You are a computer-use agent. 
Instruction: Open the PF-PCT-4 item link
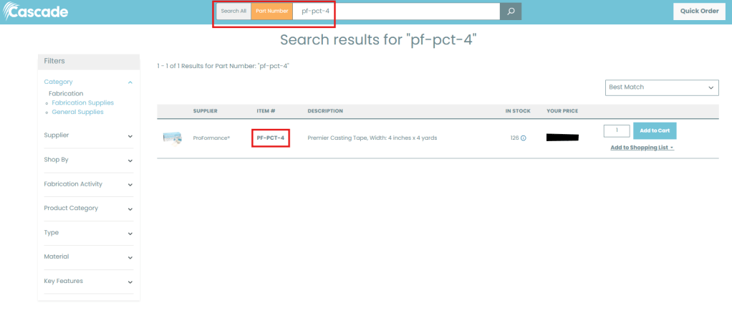(x=270, y=138)
